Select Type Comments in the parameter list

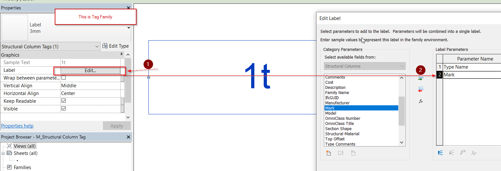click(340, 144)
